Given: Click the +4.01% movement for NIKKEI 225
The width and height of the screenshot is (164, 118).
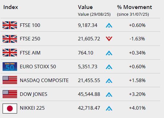Looking at the screenshot, I should [x=137, y=108].
